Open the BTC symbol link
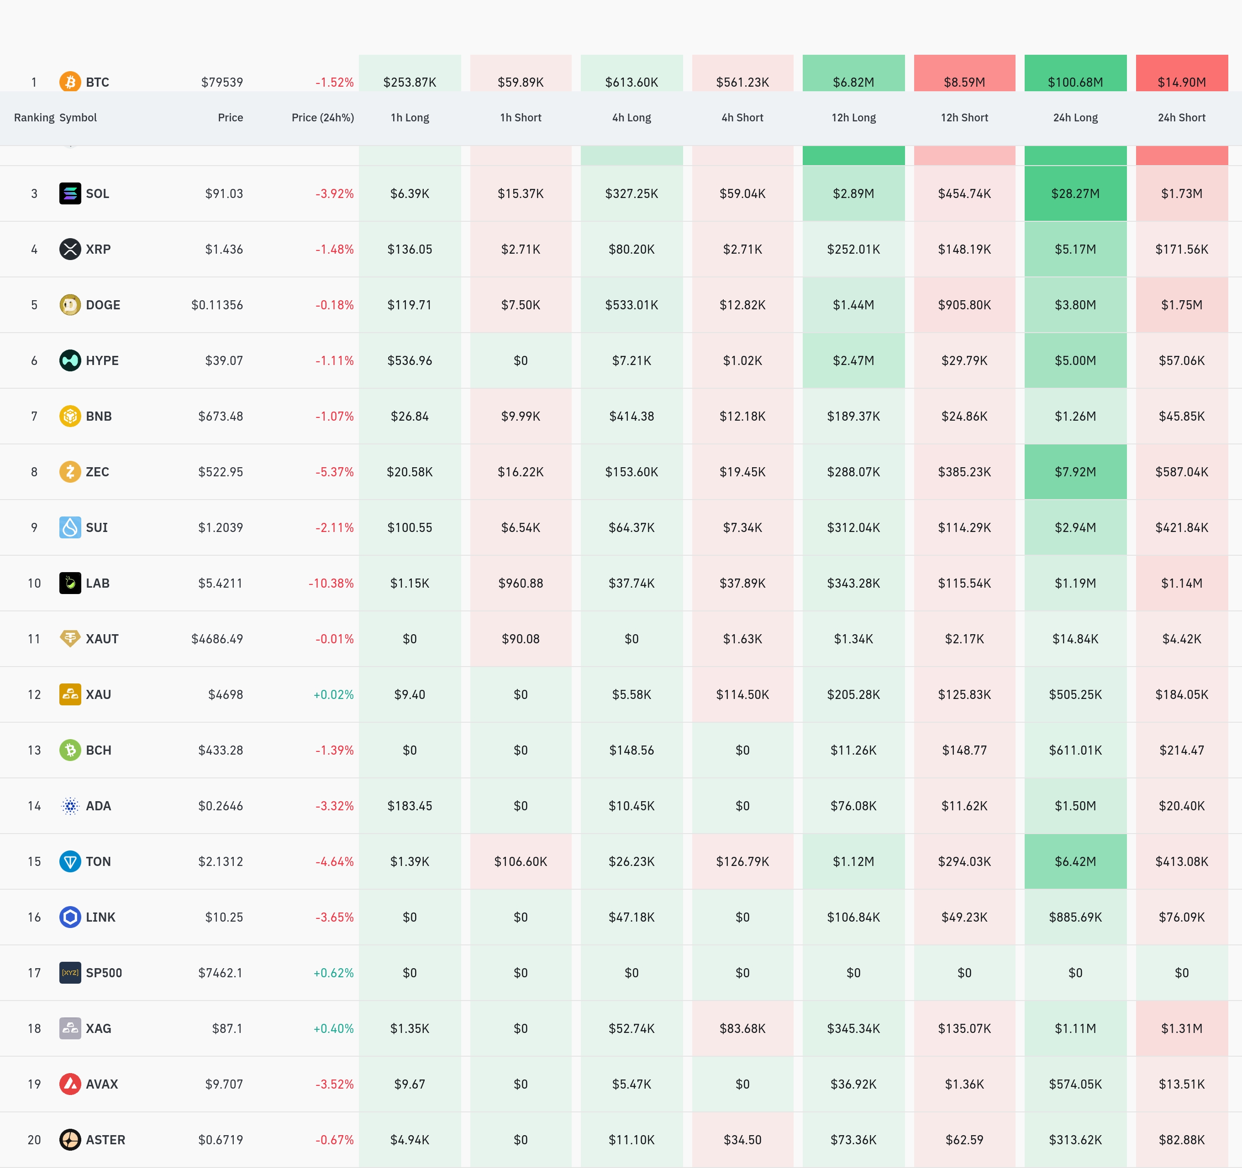The image size is (1242, 1168). tap(97, 82)
